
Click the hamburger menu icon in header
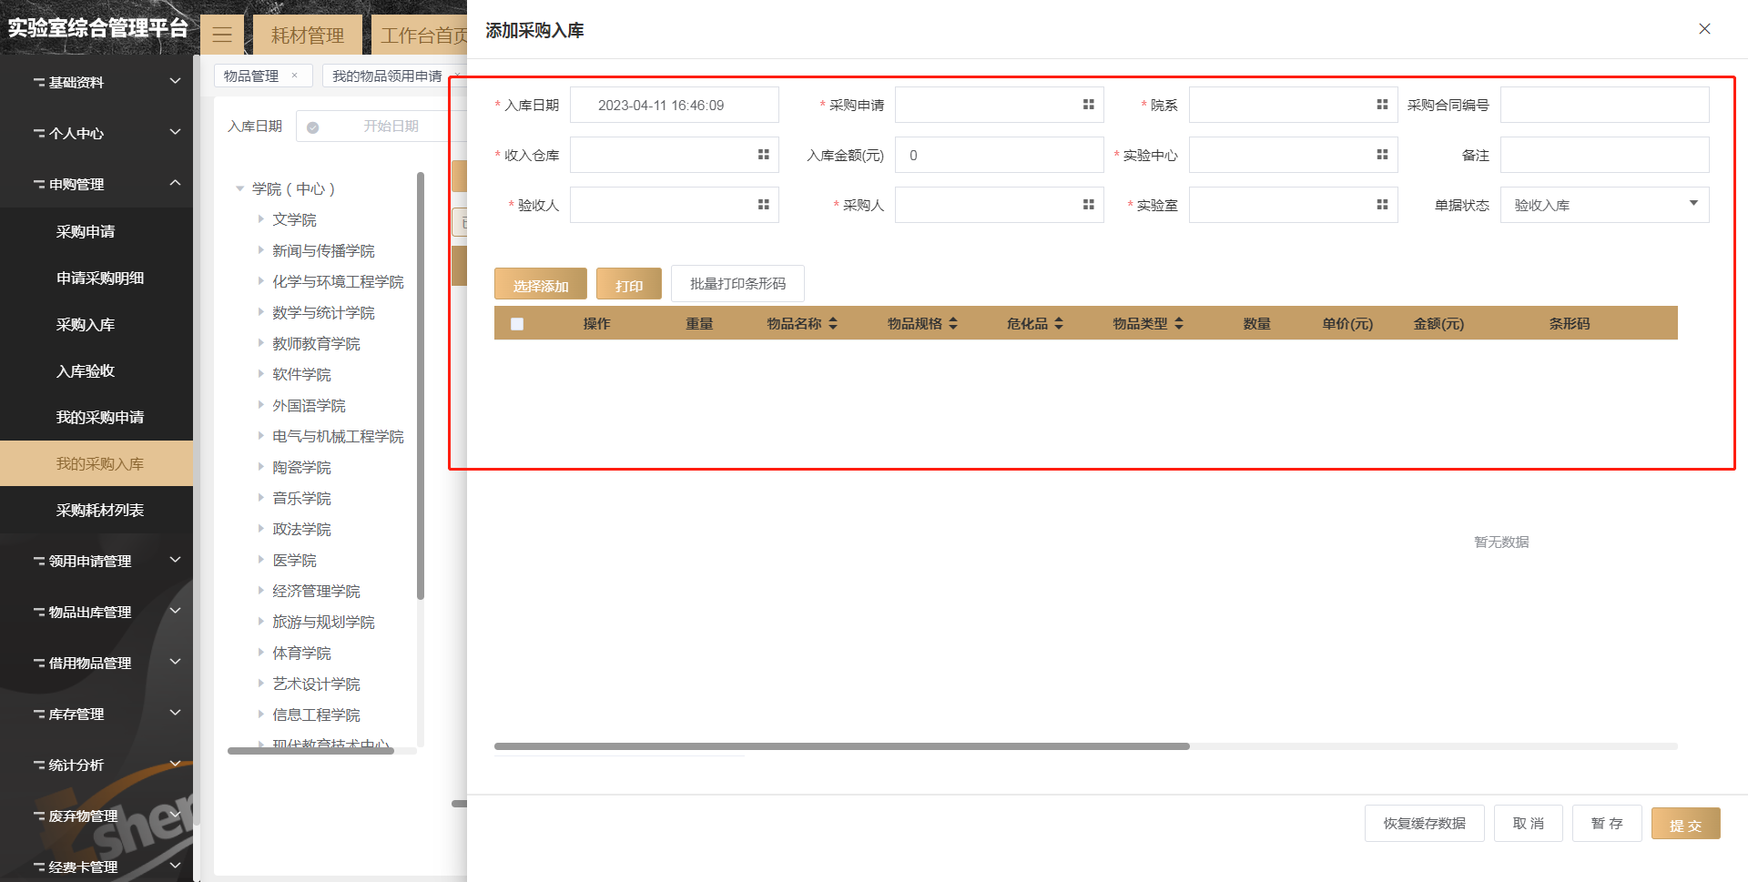222,35
